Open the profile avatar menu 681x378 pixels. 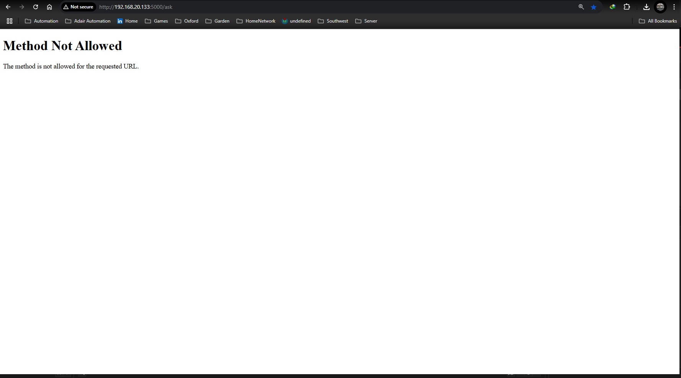tap(660, 7)
